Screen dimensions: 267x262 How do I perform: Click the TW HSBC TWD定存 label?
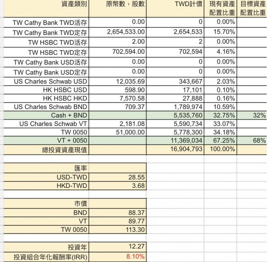pyautogui.click(x=57, y=52)
